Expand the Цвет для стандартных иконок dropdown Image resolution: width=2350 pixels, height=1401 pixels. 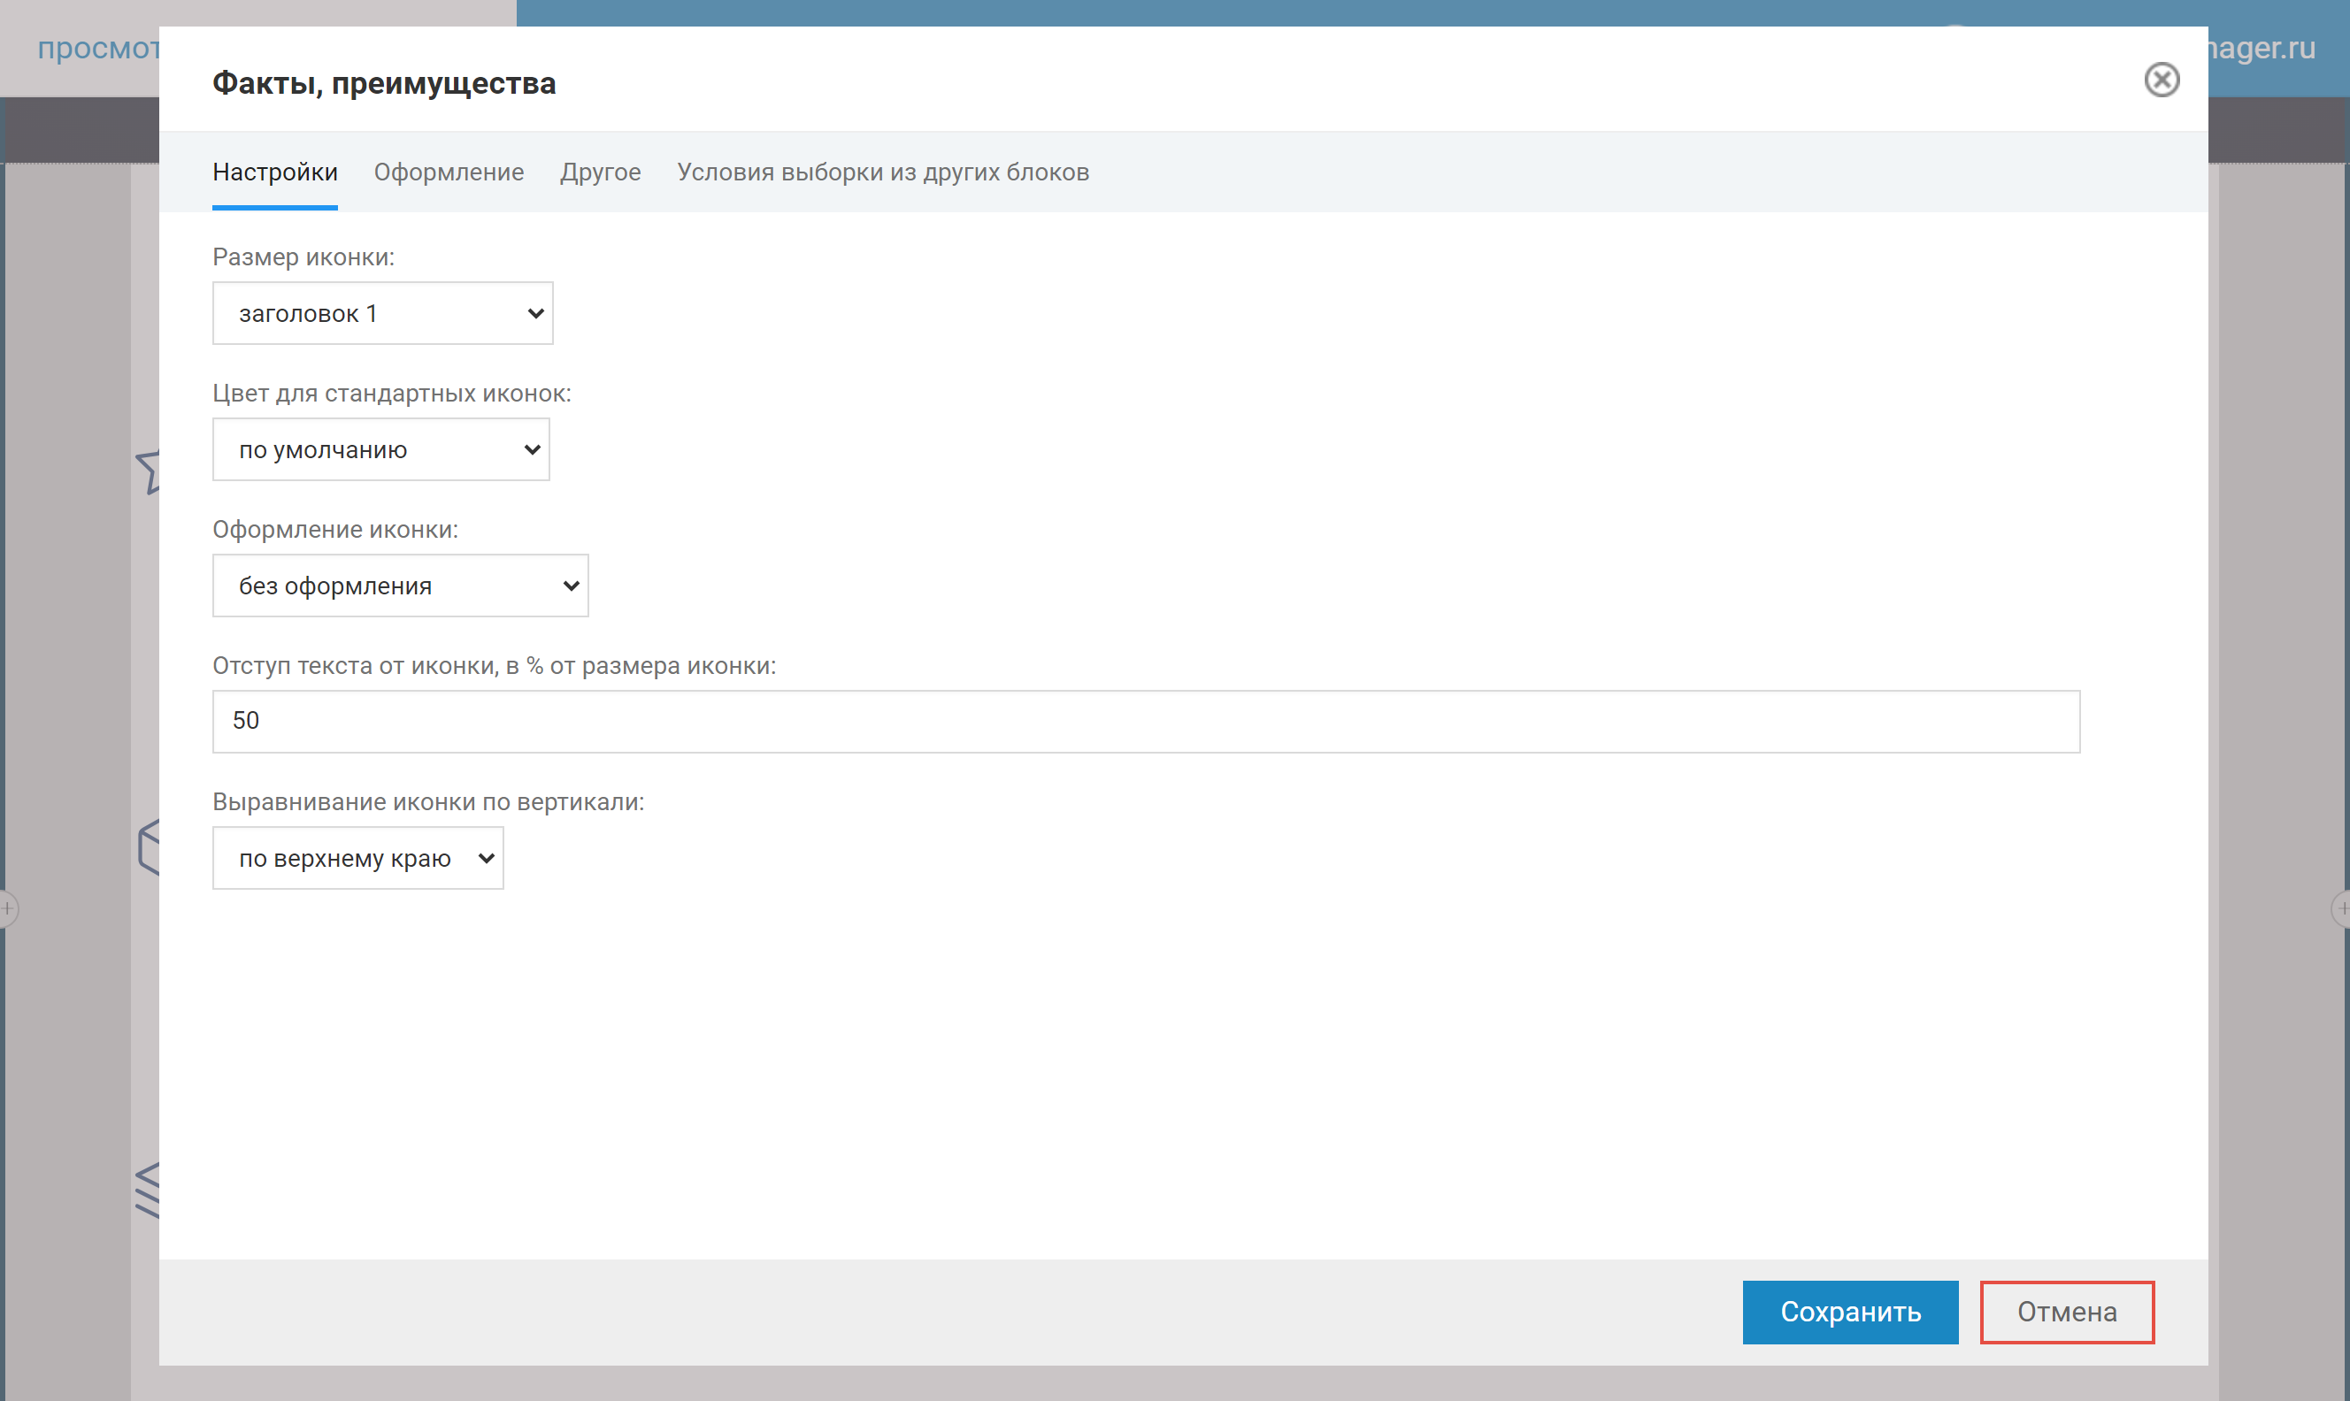click(380, 449)
